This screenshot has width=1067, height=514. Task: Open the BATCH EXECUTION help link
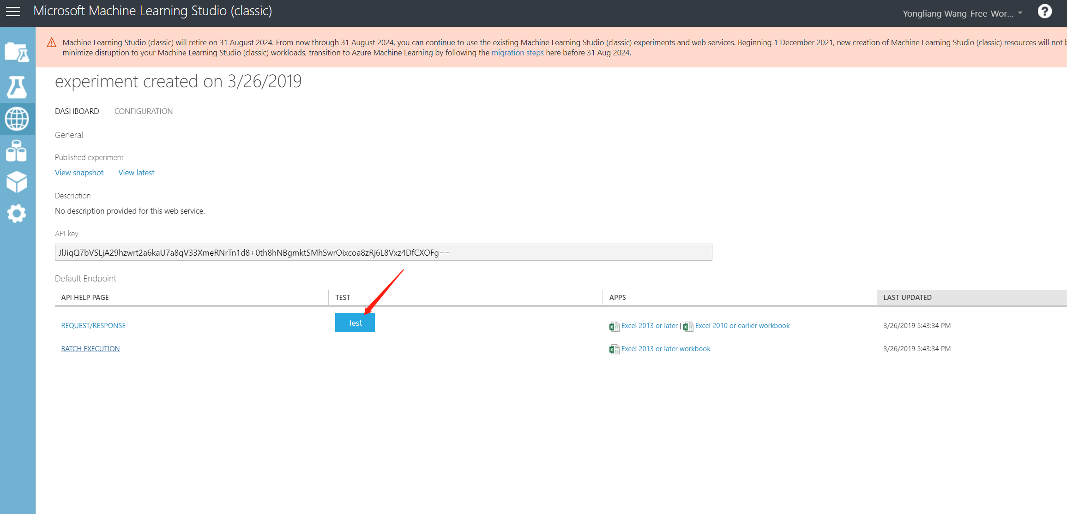tap(90, 349)
